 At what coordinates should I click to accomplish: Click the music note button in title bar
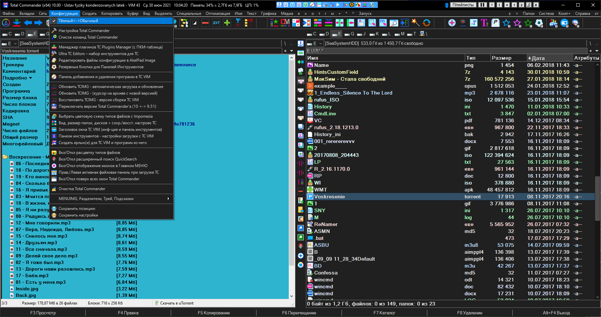click(x=529, y=5)
